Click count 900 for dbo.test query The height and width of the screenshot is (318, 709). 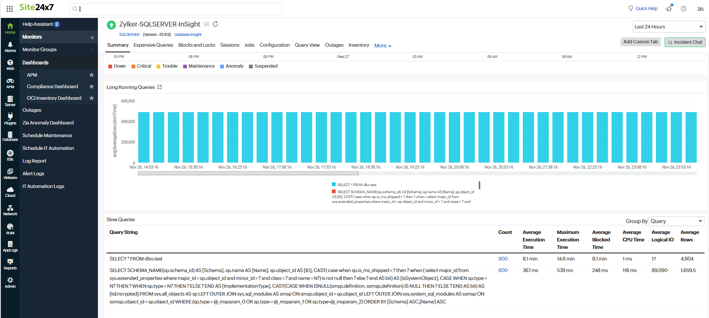[503, 259]
